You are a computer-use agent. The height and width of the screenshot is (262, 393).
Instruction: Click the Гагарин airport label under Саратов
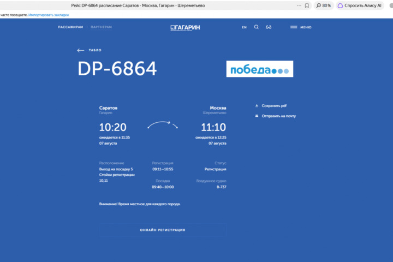(x=106, y=113)
